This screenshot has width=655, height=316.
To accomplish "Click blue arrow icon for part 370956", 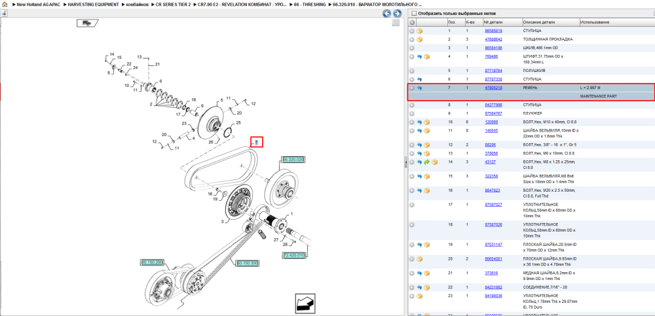I will click(420, 154).
